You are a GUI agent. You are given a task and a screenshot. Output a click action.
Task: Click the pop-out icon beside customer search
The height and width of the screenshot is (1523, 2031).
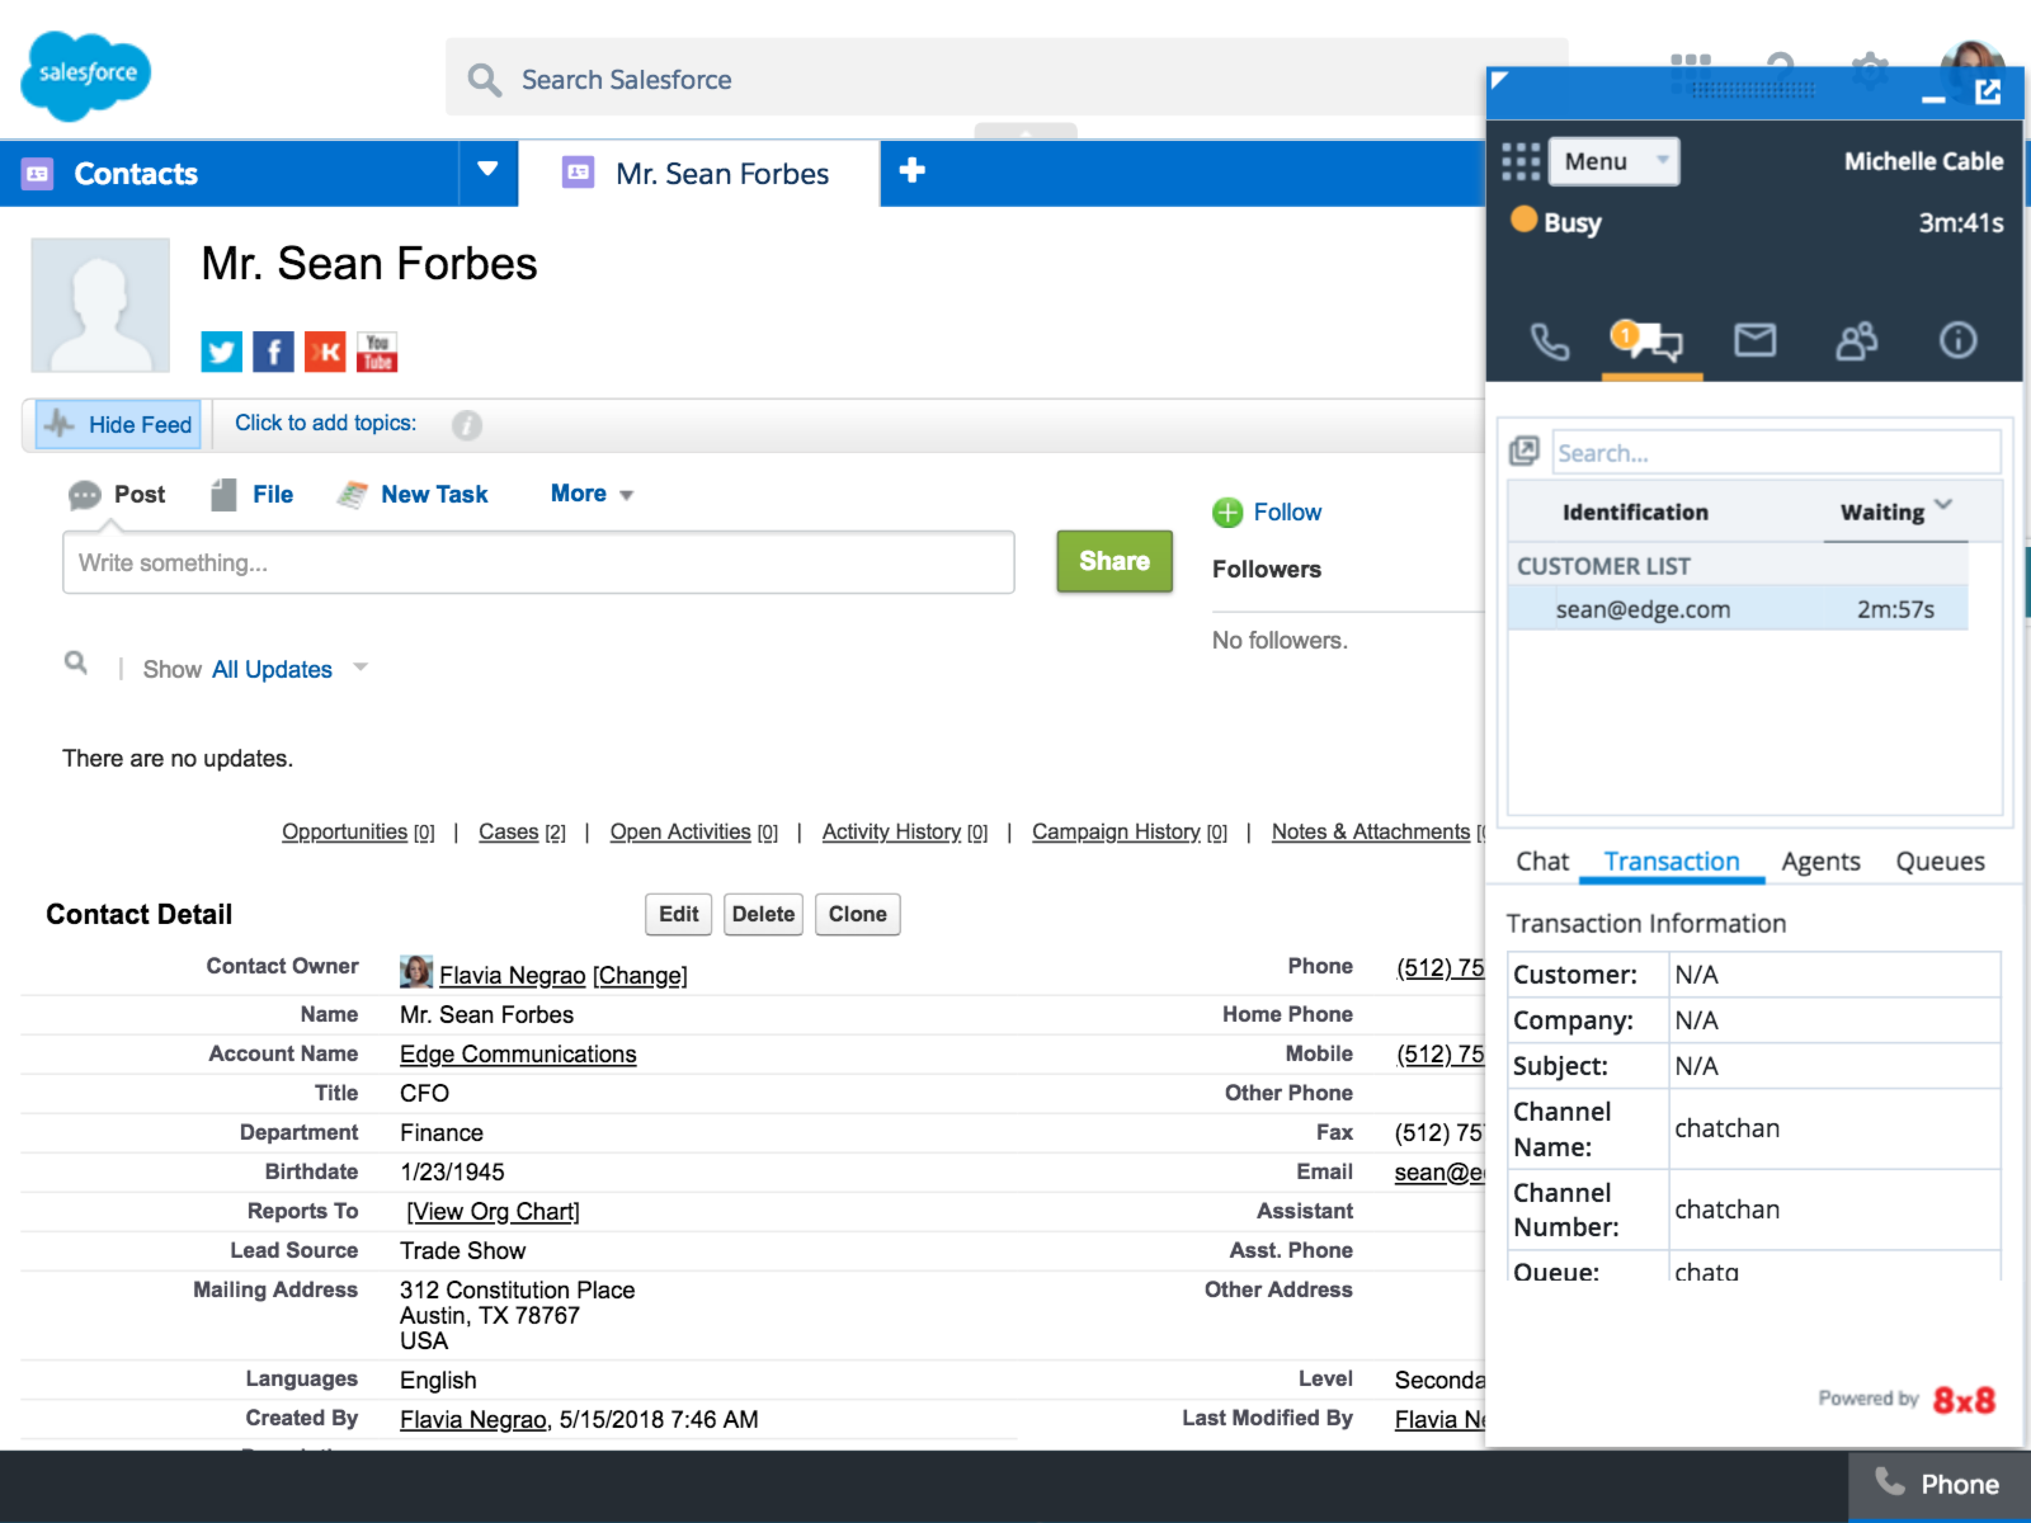1524,451
